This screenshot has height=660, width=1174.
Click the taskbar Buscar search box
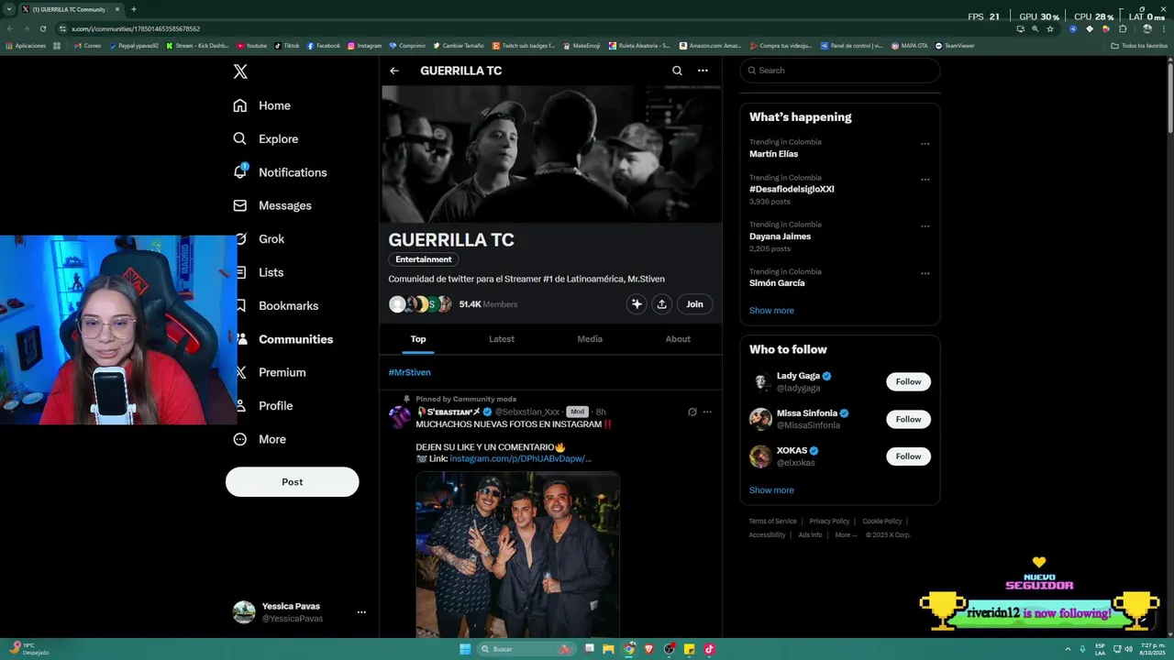point(527,649)
